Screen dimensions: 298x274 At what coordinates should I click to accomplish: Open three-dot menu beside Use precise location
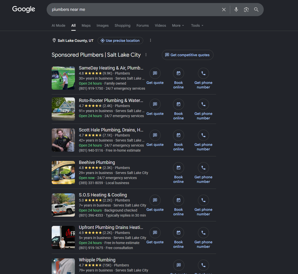[x=150, y=41]
